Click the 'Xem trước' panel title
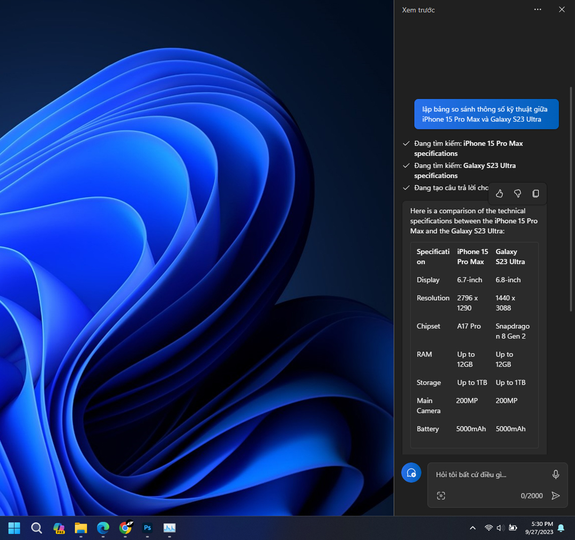The height and width of the screenshot is (540, 575). pos(419,10)
